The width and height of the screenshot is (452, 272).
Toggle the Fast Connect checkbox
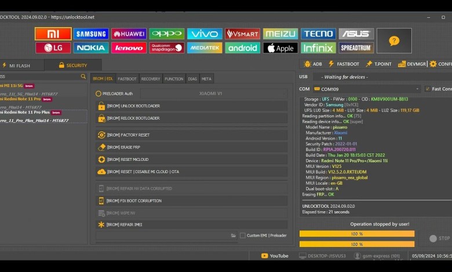(x=428, y=89)
